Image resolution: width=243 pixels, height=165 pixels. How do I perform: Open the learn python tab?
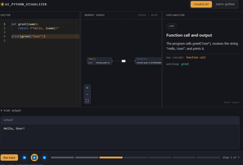point(225,4)
